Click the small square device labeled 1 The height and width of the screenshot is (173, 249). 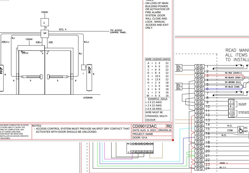[x=83, y=67]
